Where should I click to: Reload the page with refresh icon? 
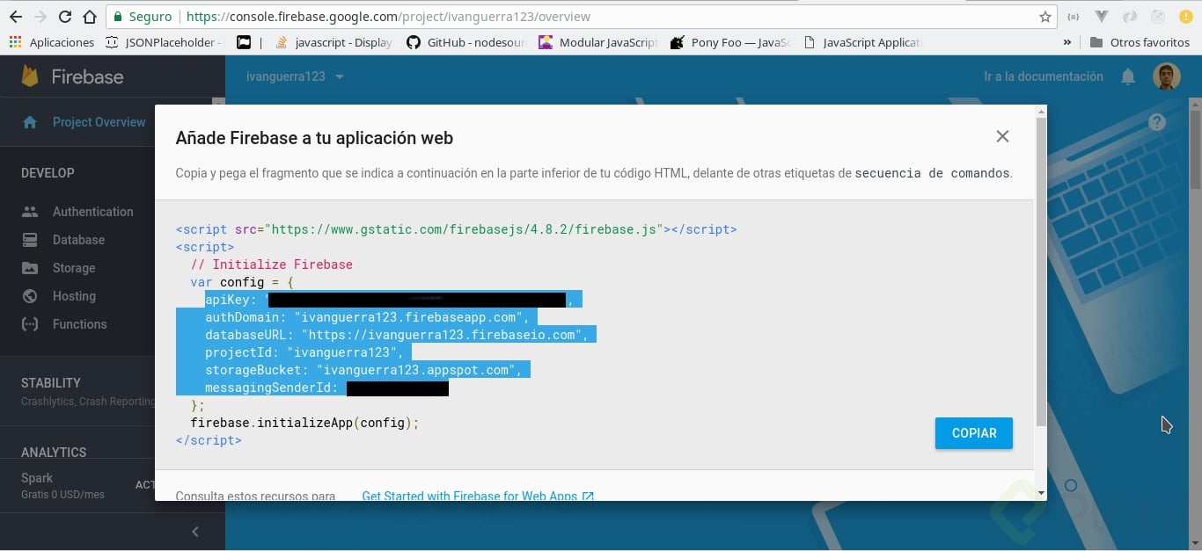[65, 17]
